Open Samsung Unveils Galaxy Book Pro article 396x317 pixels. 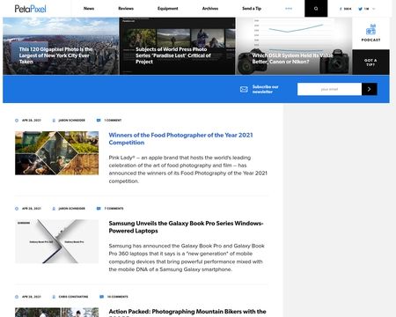[x=186, y=227]
